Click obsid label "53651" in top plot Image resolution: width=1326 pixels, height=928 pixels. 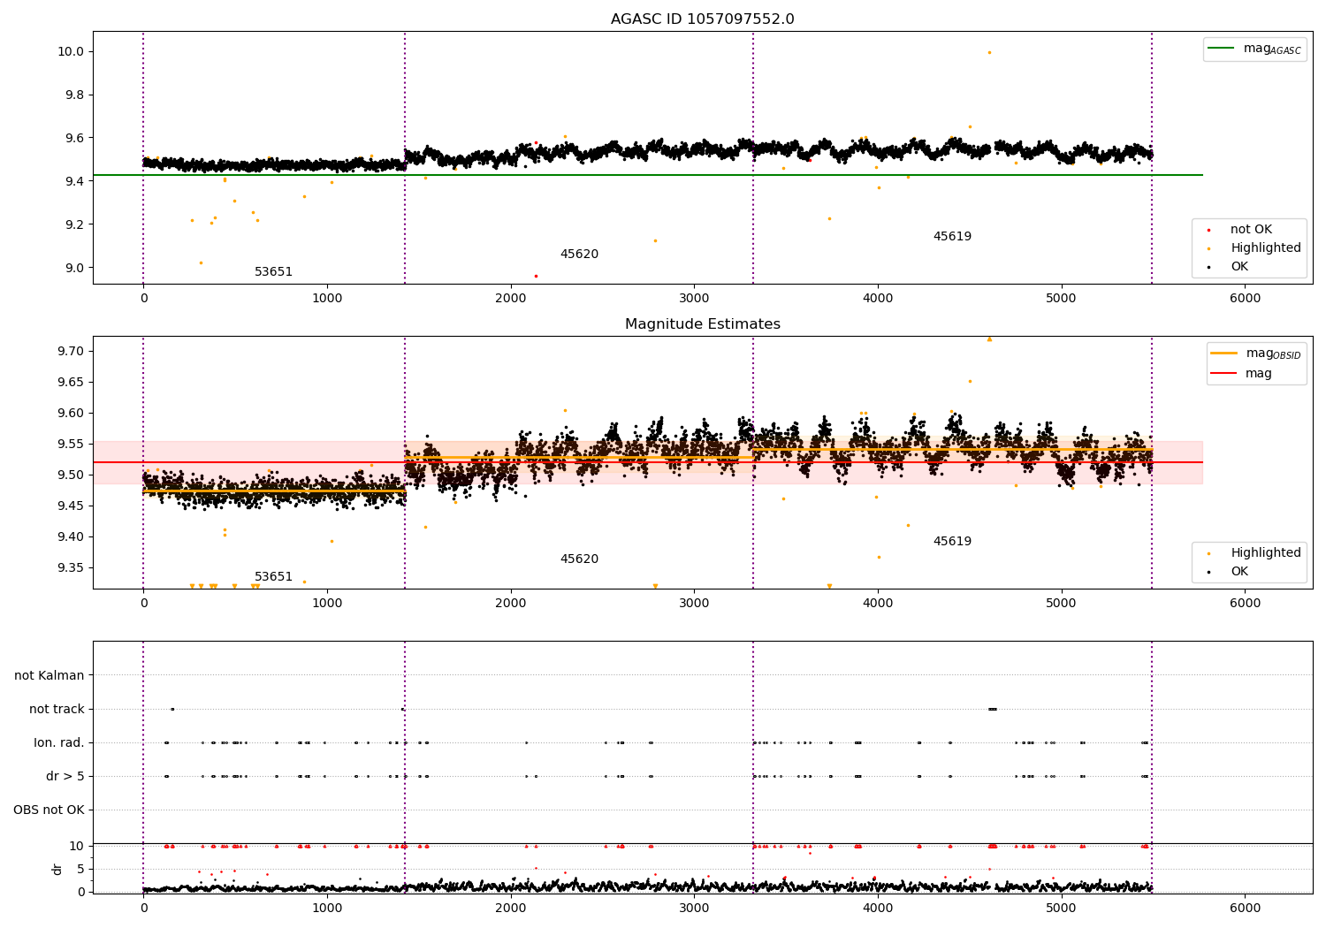(273, 272)
